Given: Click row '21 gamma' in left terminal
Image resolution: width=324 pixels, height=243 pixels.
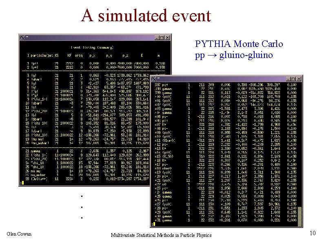Looking at the screenshot, I should coord(87,151).
